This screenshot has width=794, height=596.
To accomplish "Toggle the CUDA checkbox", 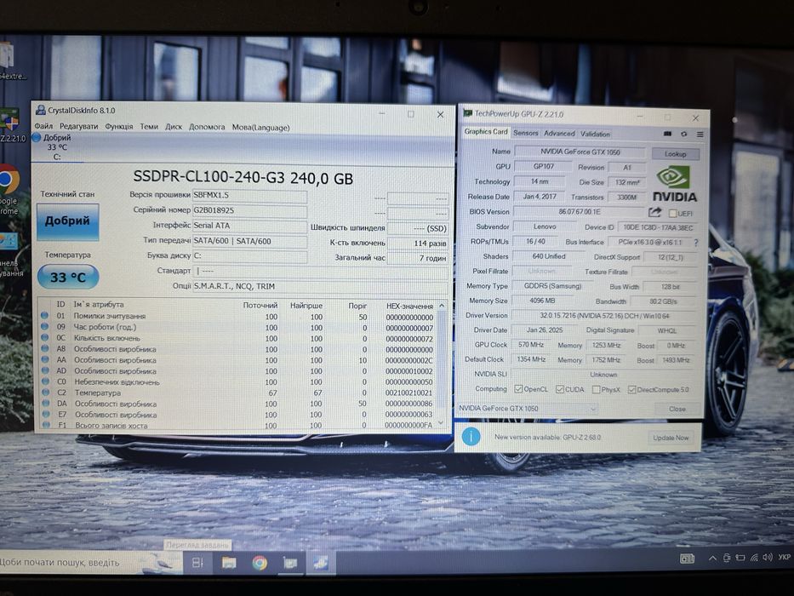I will [560, 389].
